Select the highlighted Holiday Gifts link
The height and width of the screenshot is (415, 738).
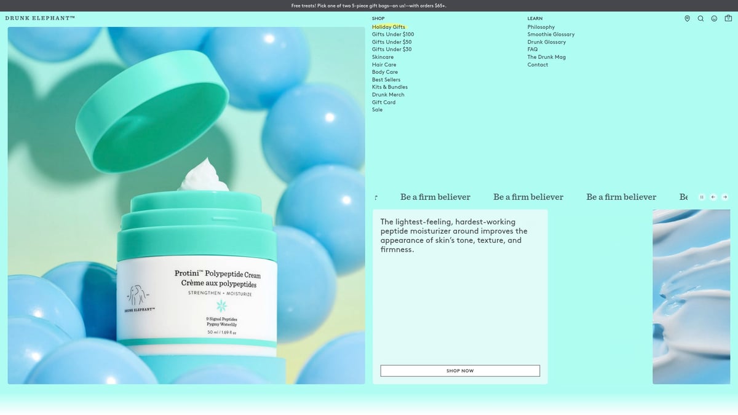click(388, 26)
